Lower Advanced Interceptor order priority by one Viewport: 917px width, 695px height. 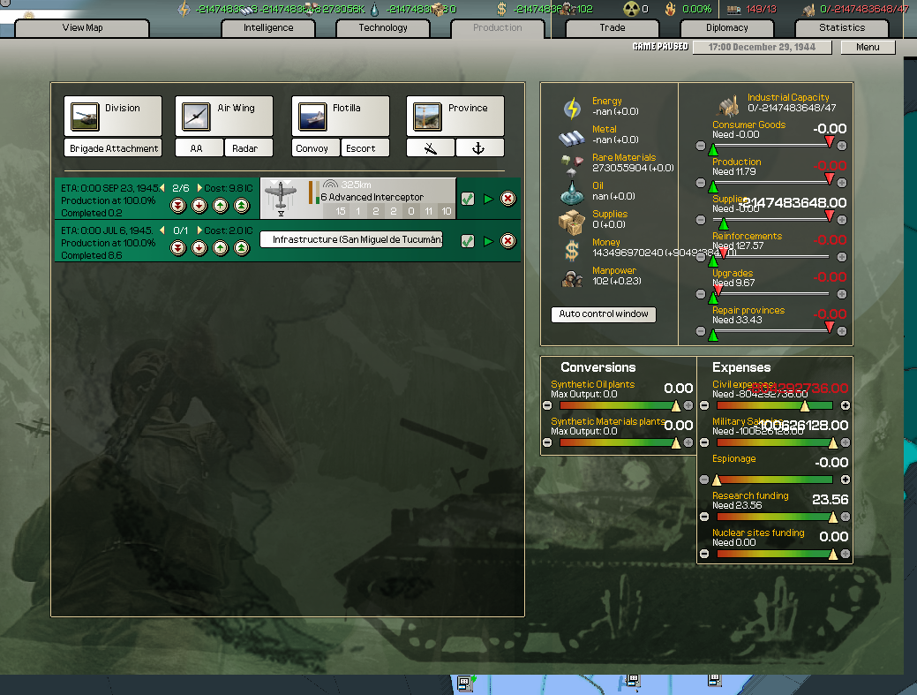point(199,206)
